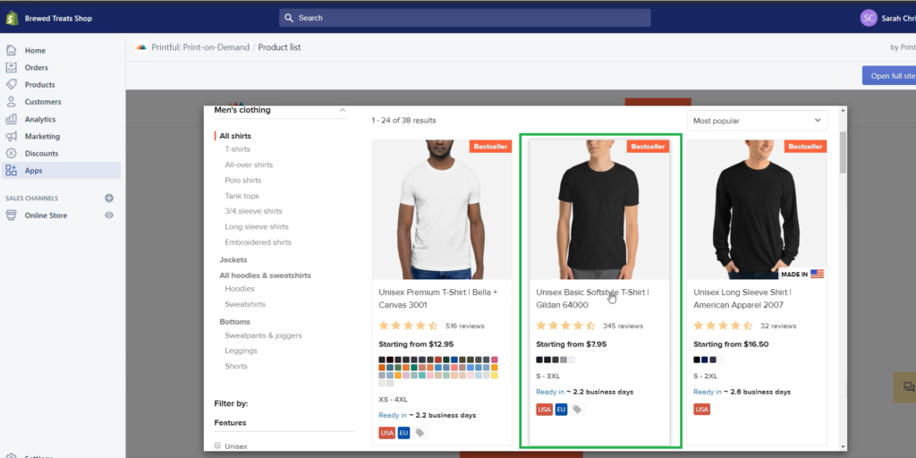This screenshot has width=916, height=458.
Task: Open the SC user avatar menu
Action: (x=869, y=18)
